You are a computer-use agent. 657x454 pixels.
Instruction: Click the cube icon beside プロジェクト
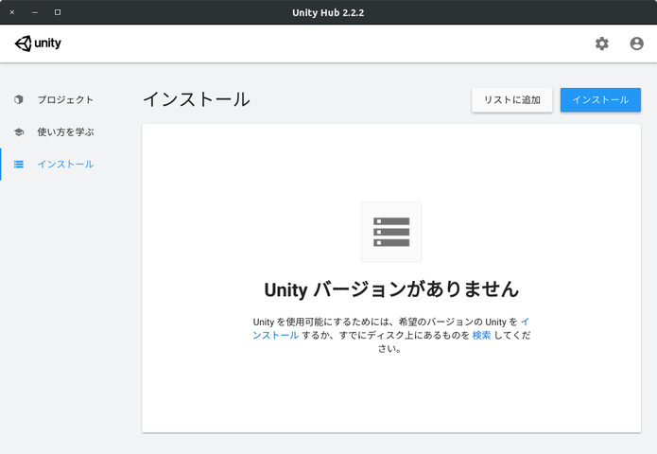coord(19,99)
